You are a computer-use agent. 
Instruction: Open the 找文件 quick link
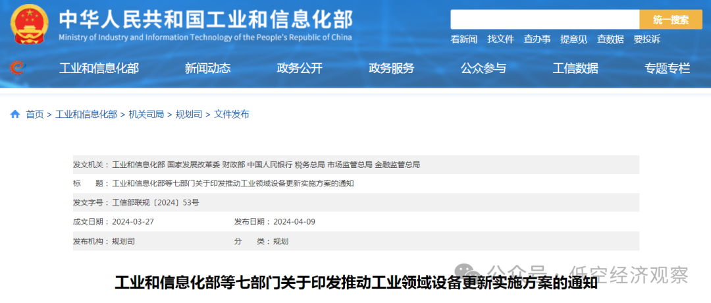(x=500, y=40)
